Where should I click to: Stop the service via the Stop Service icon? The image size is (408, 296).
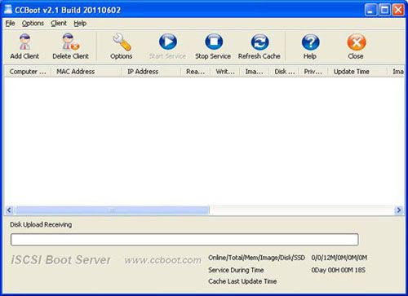pos(214,42)
